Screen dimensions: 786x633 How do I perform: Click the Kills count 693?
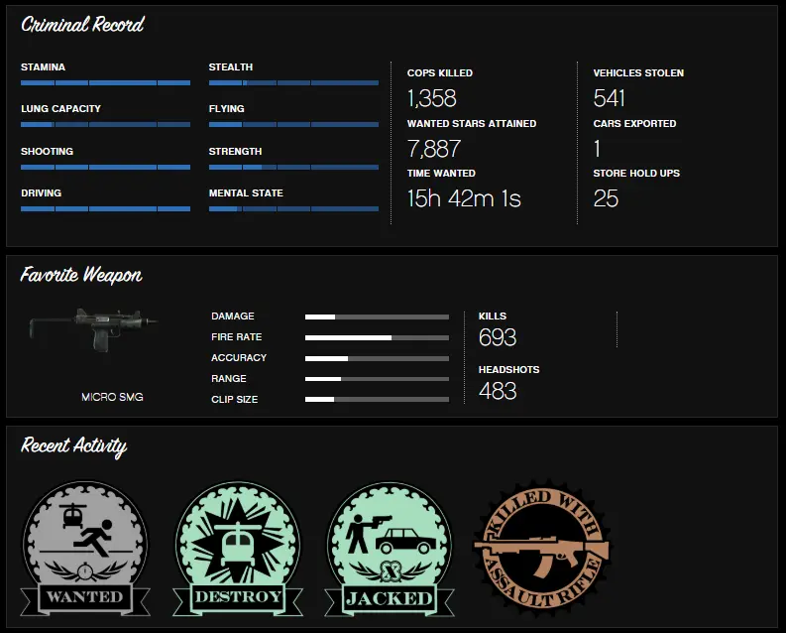coord(498,337)
